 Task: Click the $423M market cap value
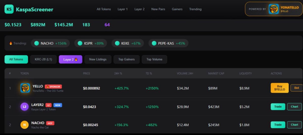click(214, 107)
